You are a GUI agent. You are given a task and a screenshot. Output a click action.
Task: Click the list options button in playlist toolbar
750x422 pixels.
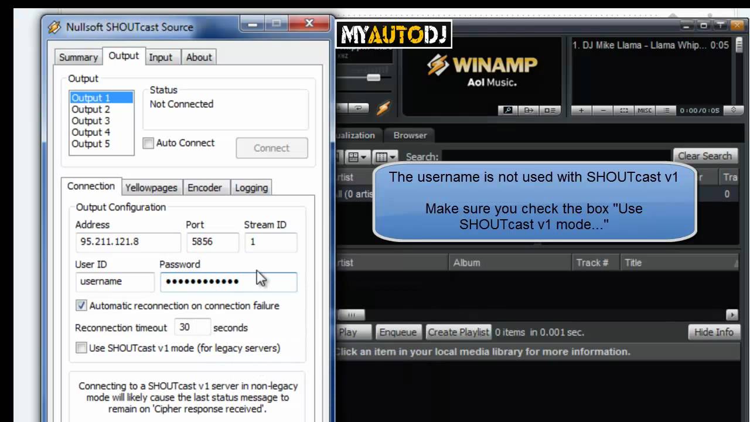point(666,110)
